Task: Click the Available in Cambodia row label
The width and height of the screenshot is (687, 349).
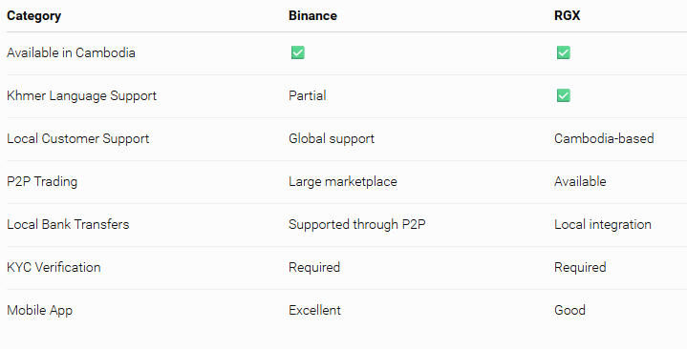Action: pyautogui.click(x=71, y=52)
